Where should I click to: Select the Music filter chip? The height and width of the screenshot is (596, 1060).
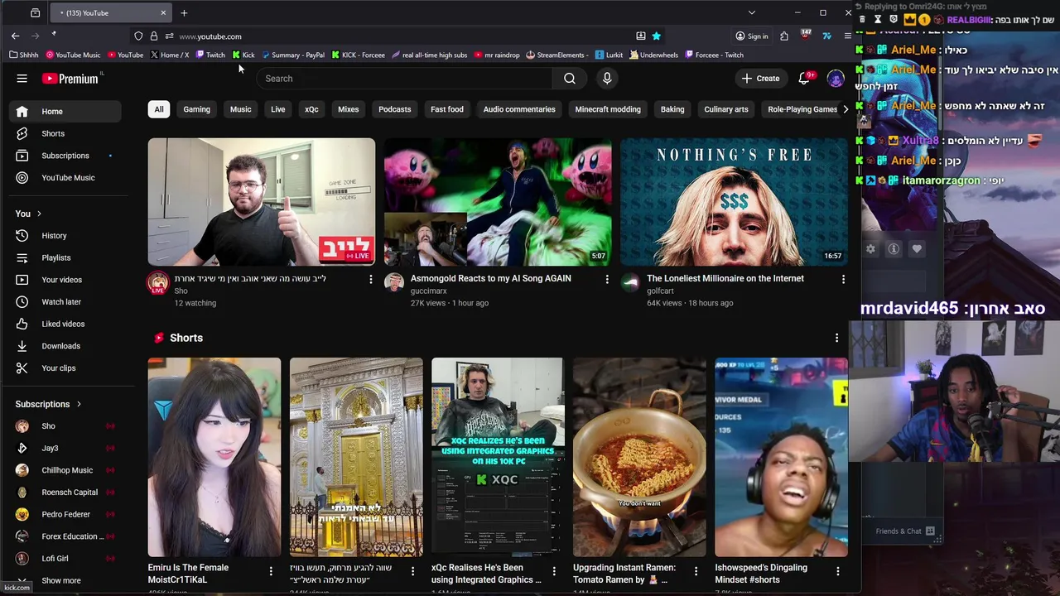click(240, 109)
